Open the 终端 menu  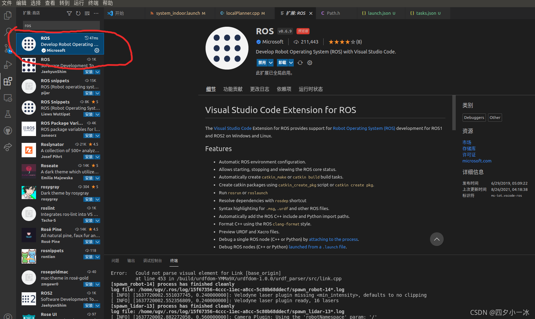(x=93, y=3)
